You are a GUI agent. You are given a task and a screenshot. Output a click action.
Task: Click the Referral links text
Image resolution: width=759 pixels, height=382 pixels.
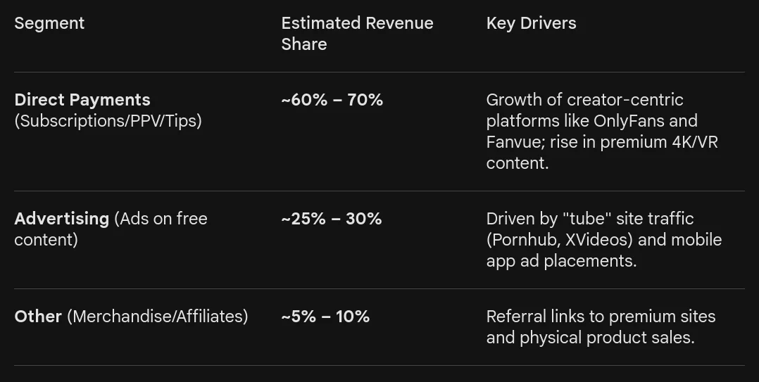pyautogui.click(x=532, y=317)
